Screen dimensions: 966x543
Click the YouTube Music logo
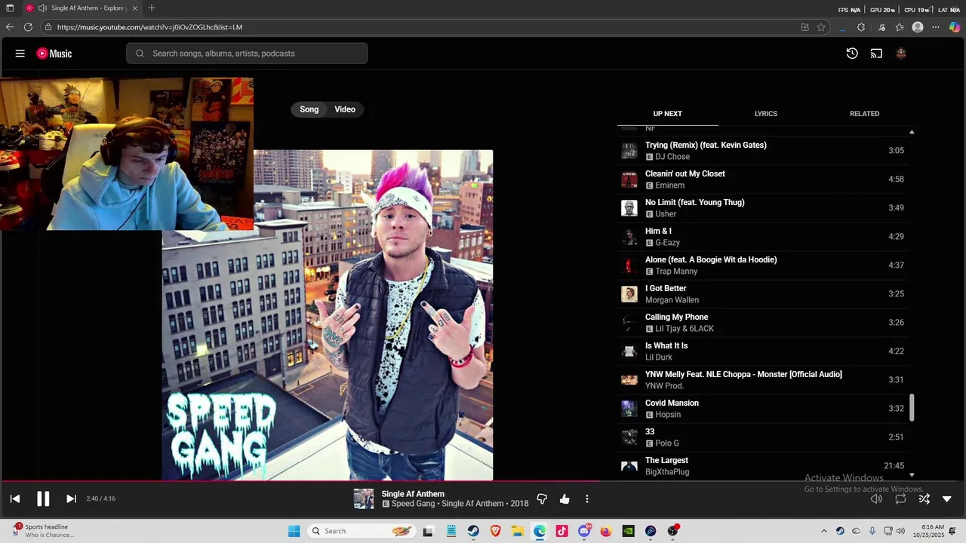click(54, 54)
